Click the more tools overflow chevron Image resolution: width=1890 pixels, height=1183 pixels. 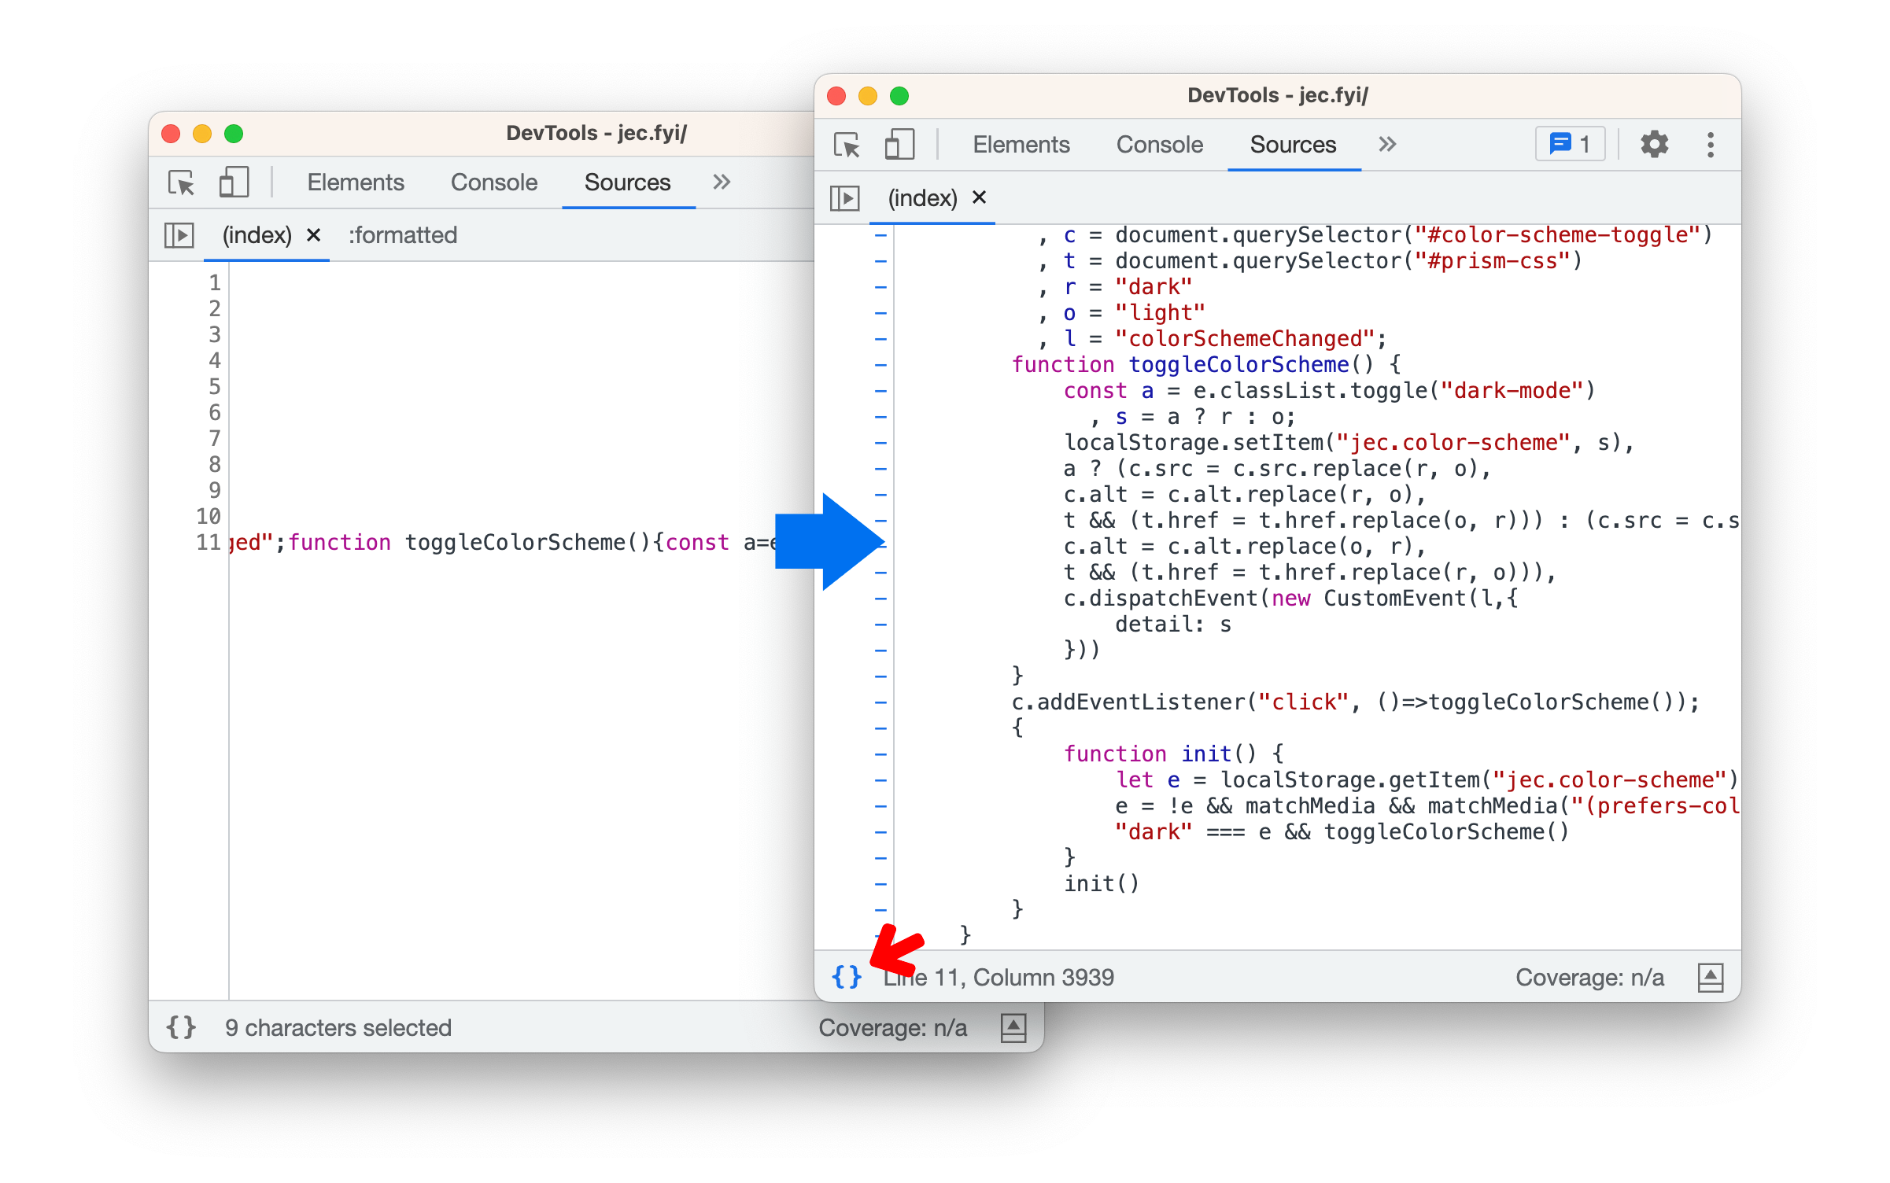point(1387,145)
